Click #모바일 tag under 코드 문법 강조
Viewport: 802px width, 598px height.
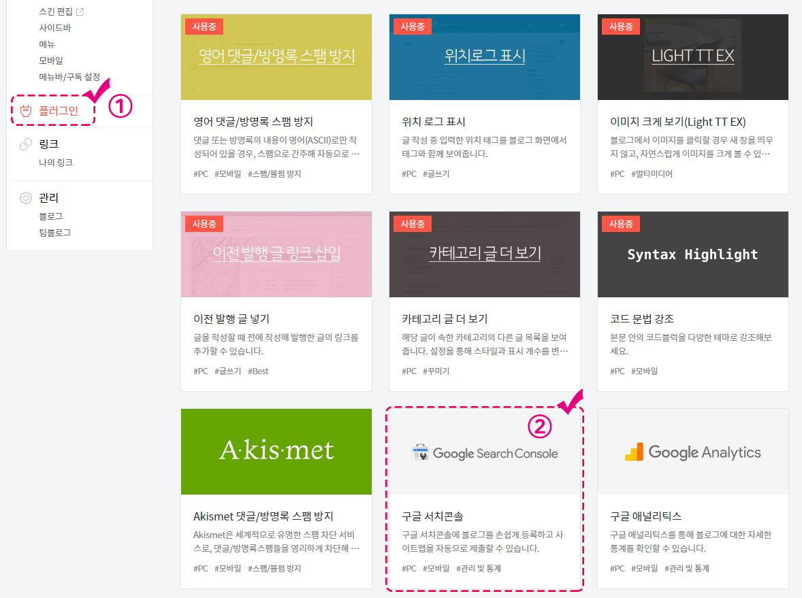click(645, 371)
